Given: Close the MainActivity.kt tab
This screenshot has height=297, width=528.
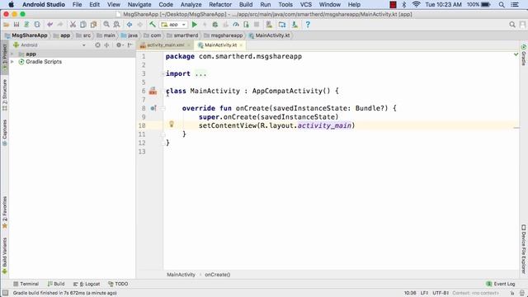Looking at the screenshot, I should click(241, 45).
